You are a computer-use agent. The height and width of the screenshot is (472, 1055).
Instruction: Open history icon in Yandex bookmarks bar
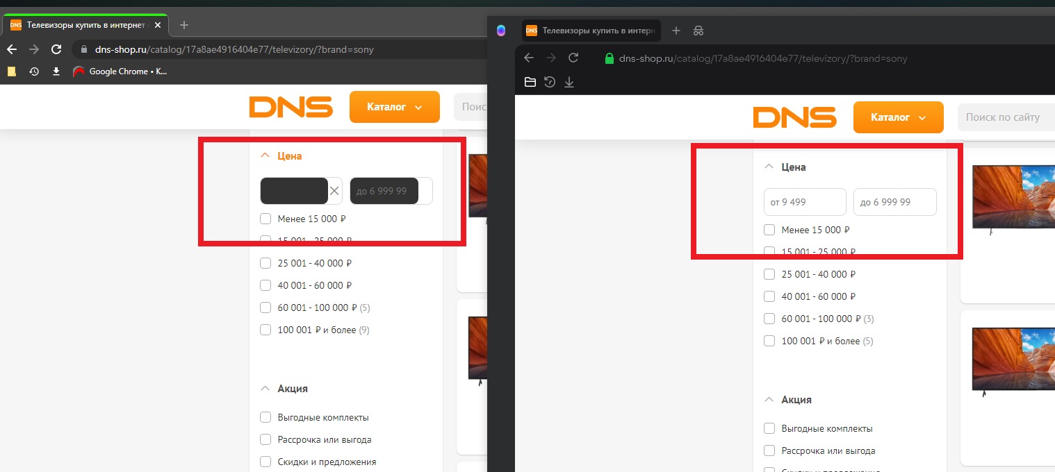coord(550,82)
